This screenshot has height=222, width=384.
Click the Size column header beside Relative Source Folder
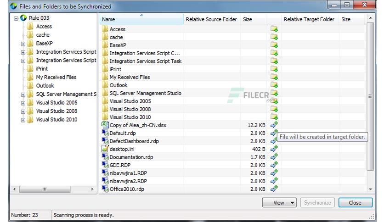(x=253, y=19)
